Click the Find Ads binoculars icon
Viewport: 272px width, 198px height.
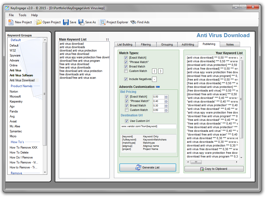pos(133,22)
